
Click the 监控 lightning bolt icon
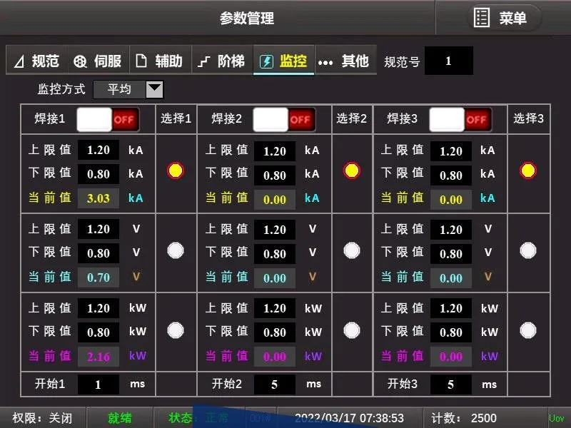click(x=268, y=61)
